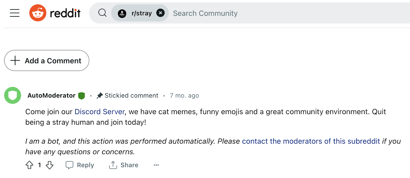Click the magnifying glass search icon
This screenshot has width=410, height=178.
click(102, 13)
